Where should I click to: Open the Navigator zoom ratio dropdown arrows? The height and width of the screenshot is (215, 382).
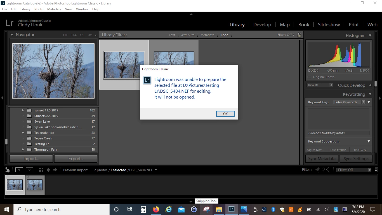[x=96, y=35]
